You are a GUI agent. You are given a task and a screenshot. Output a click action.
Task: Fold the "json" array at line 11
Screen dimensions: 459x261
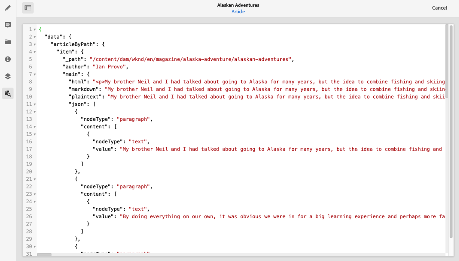[35, 104]
